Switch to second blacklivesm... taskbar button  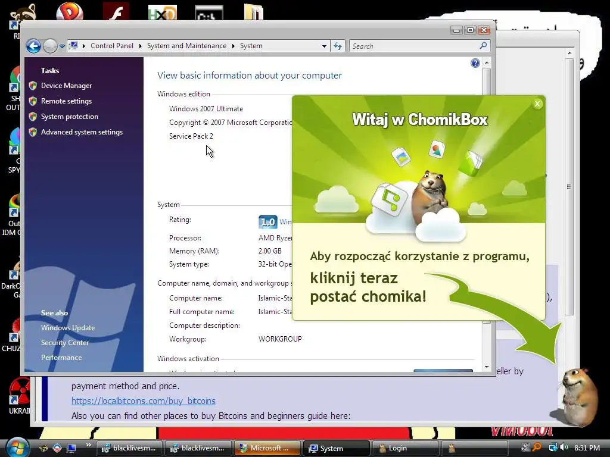click(198, 448)
